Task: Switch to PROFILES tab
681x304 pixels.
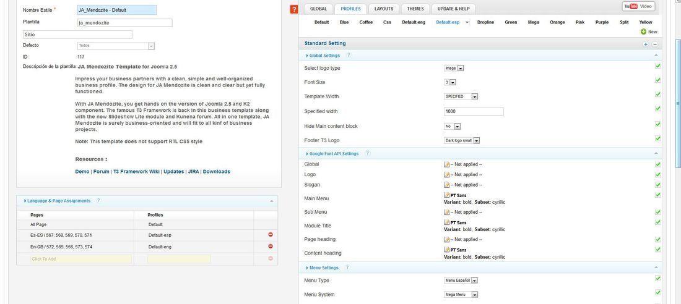Action: 350,9
